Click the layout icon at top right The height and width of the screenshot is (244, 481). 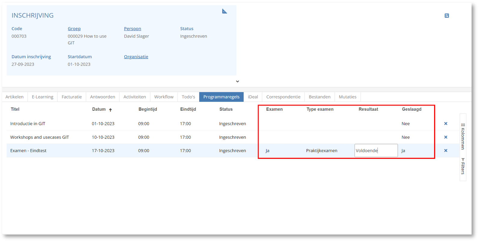[x=447, y=16]
